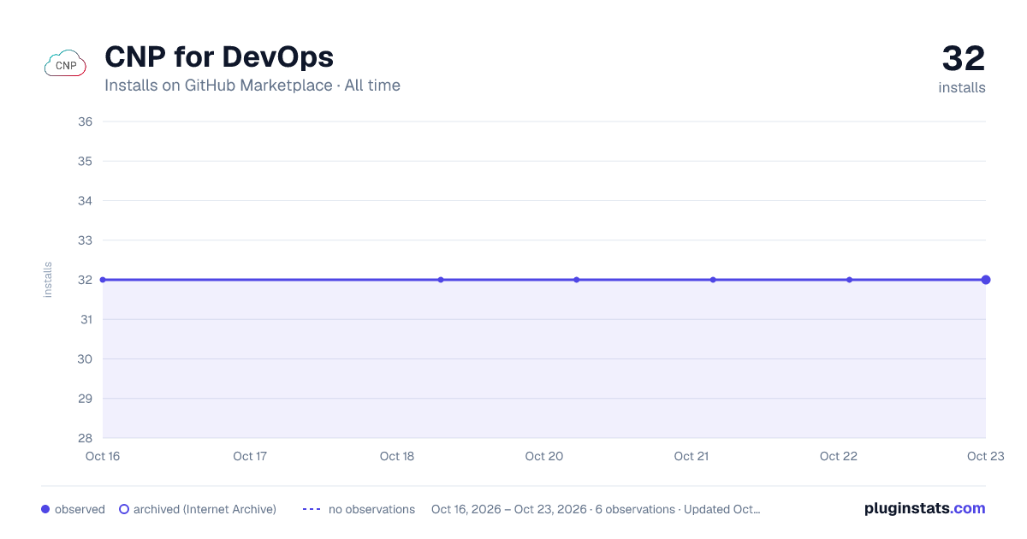Click the large '32' installs count
This screenshot has width=1027, height=539.
(964, 59)
